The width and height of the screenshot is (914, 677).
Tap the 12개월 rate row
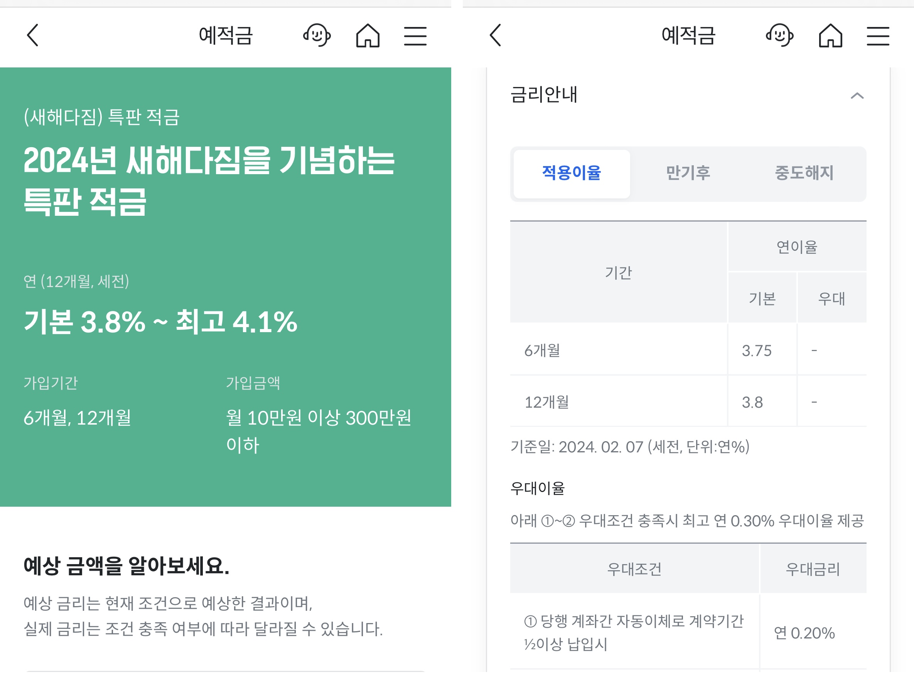546,402
